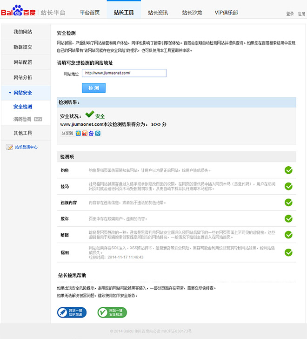Click the 网站地址 URL input field
307x339 pixels.
click(x=124, y=73)
